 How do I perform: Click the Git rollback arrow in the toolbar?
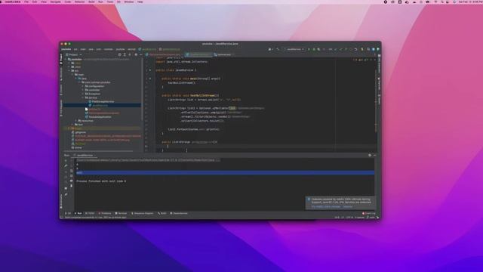pos(355,49)
